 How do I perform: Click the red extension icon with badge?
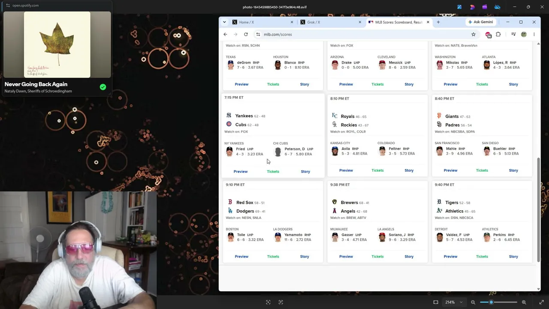(x=488, y=35)
